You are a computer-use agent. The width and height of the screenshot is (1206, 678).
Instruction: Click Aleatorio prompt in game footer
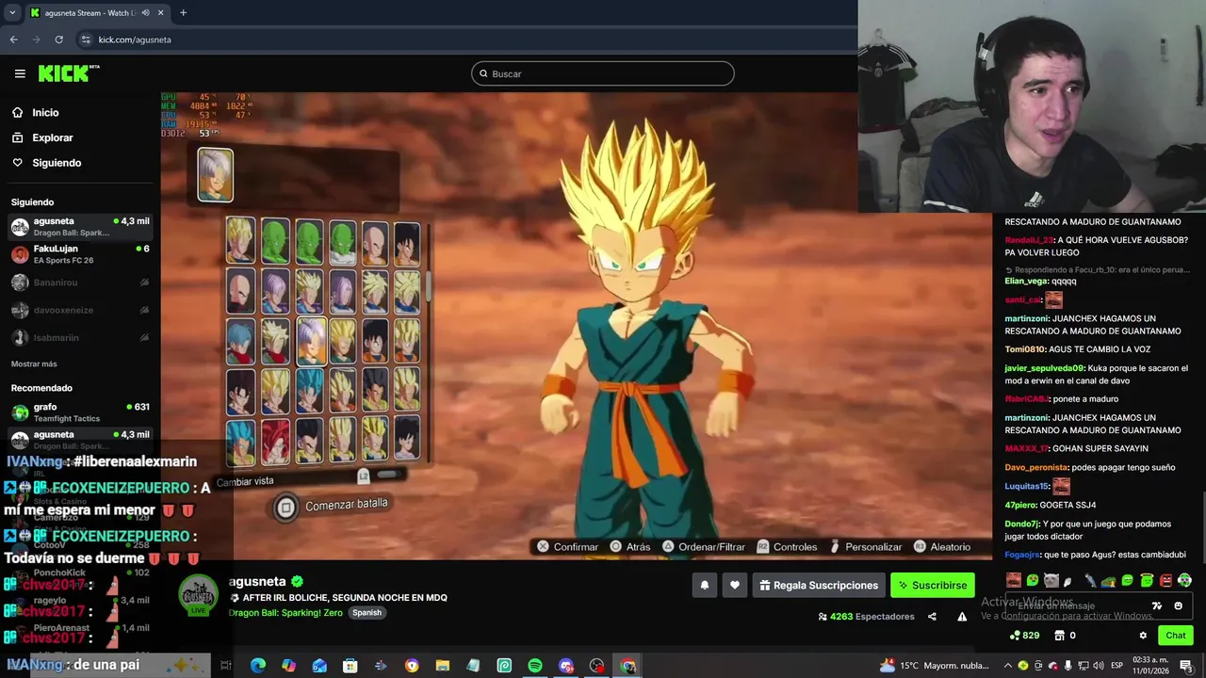[941, 546]
